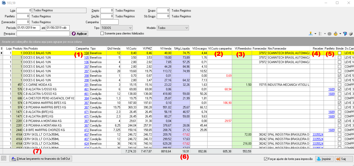Click the column chooser icon at grid corner

coord(2,49)
